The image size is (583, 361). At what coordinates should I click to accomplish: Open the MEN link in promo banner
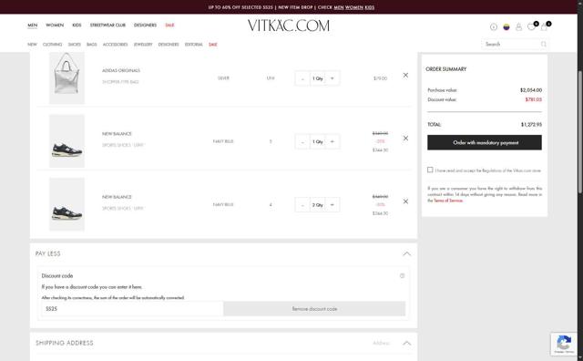339,7
